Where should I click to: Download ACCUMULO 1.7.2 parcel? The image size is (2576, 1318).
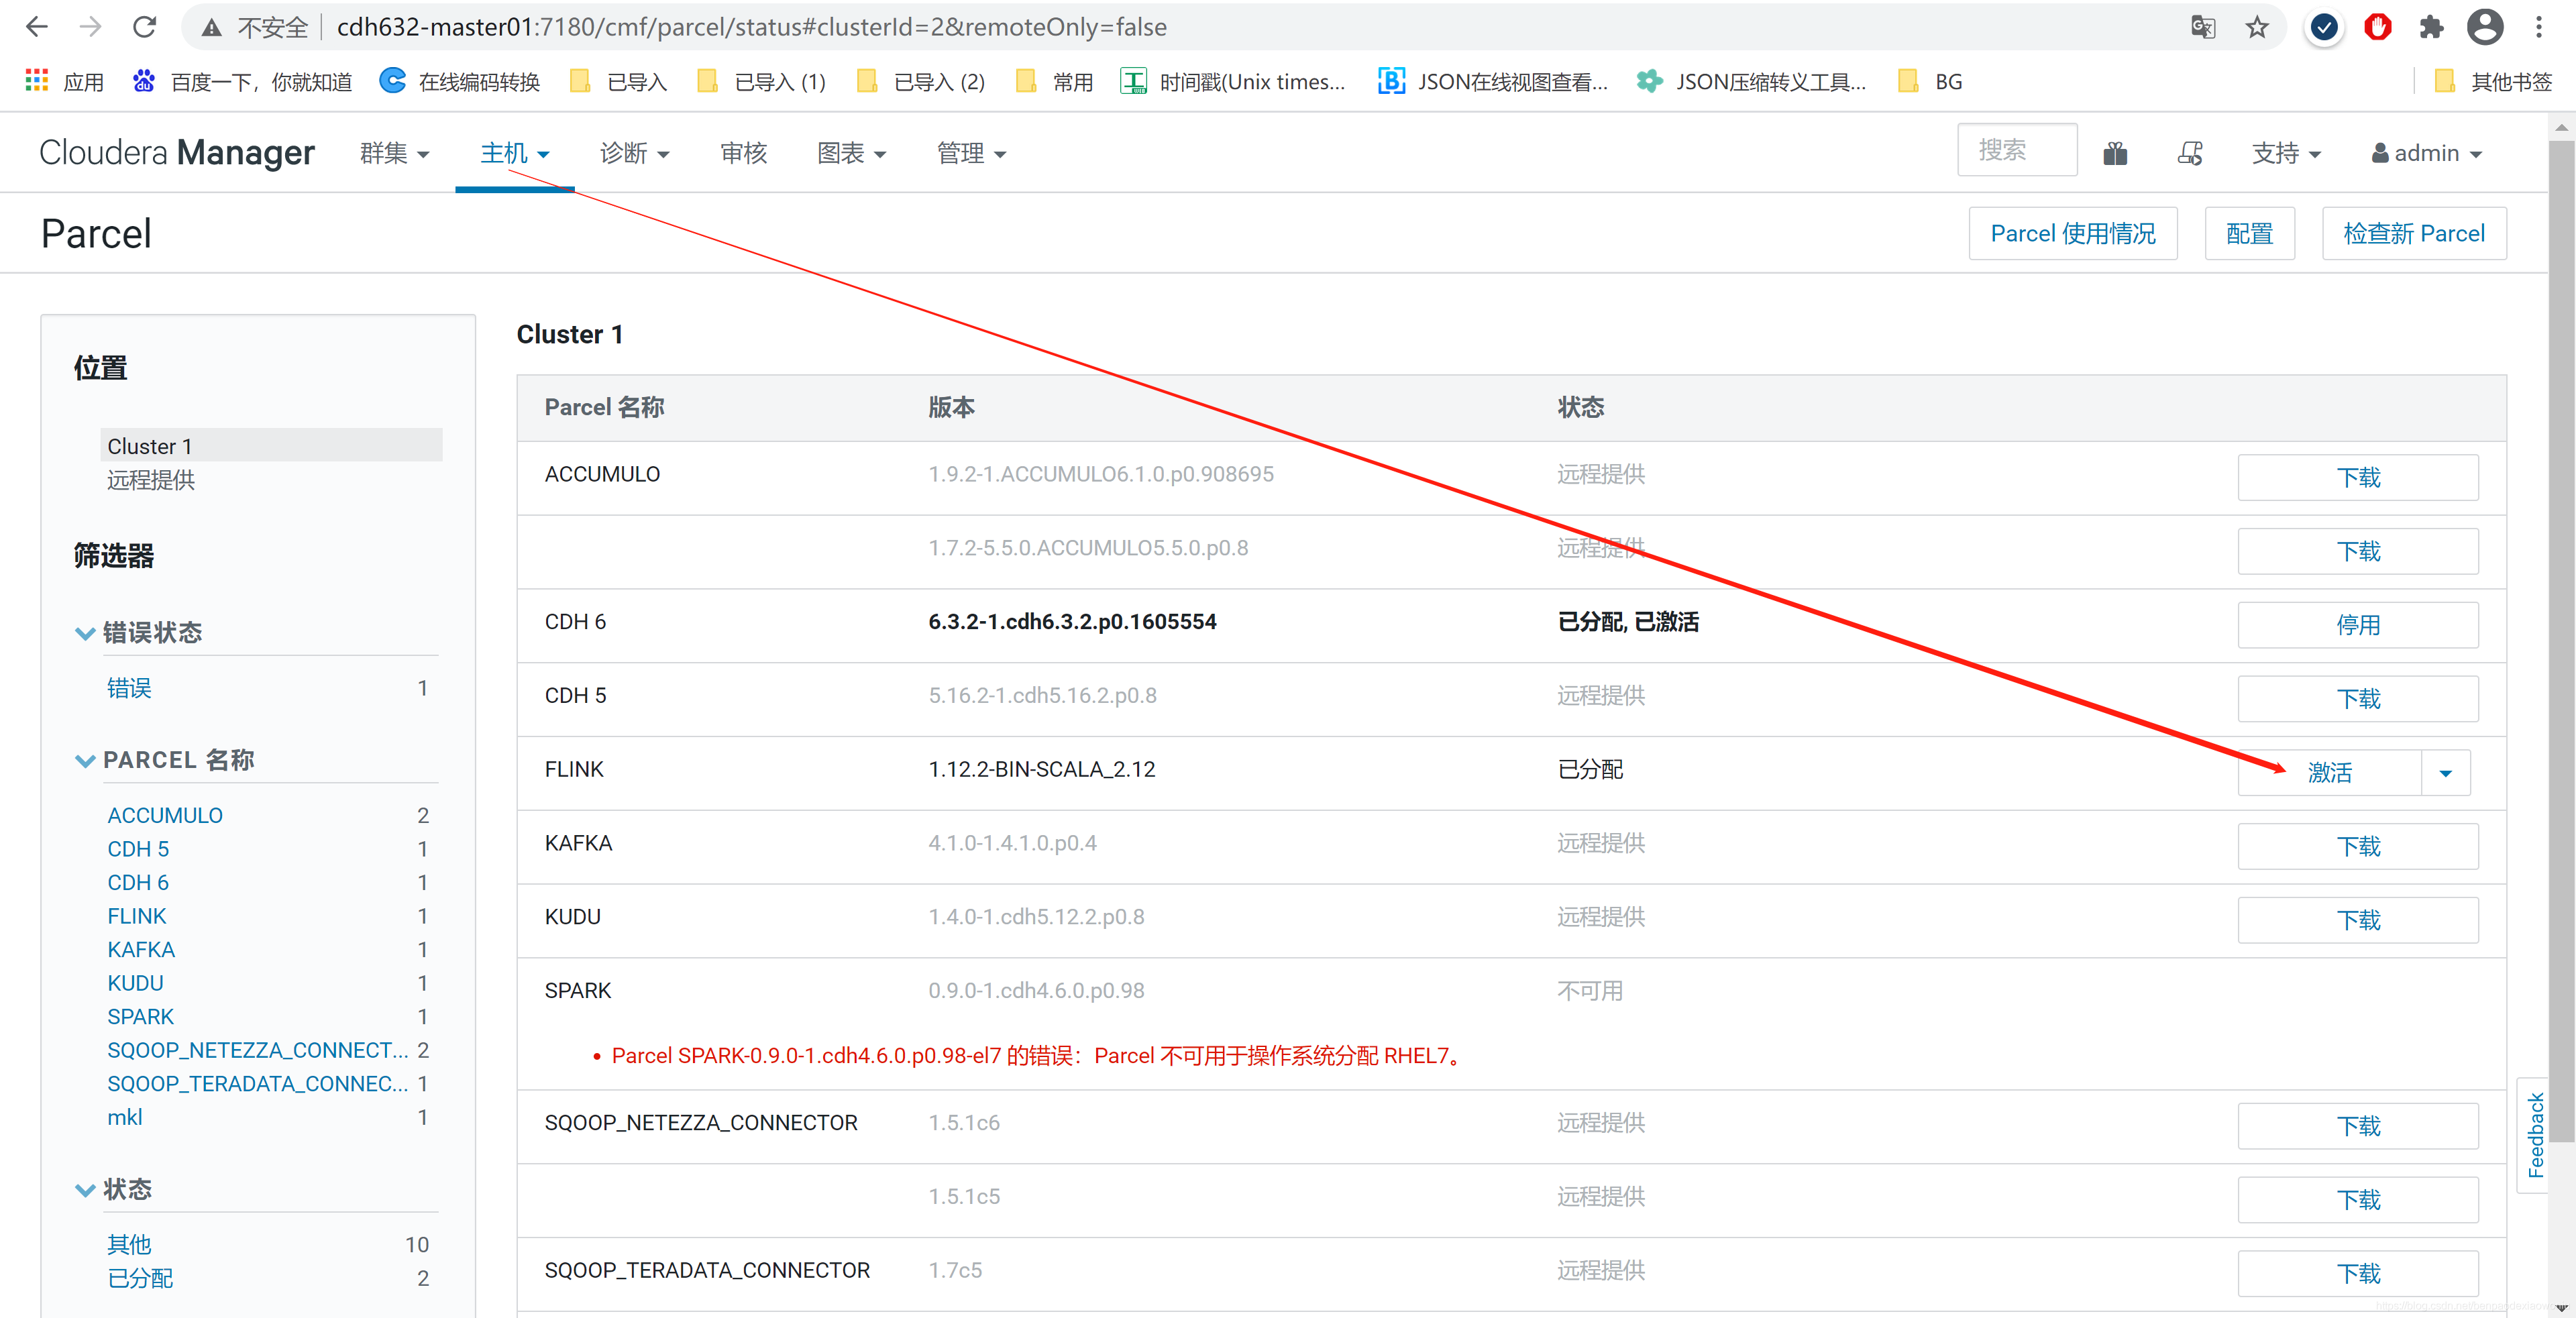point(2358,551)
